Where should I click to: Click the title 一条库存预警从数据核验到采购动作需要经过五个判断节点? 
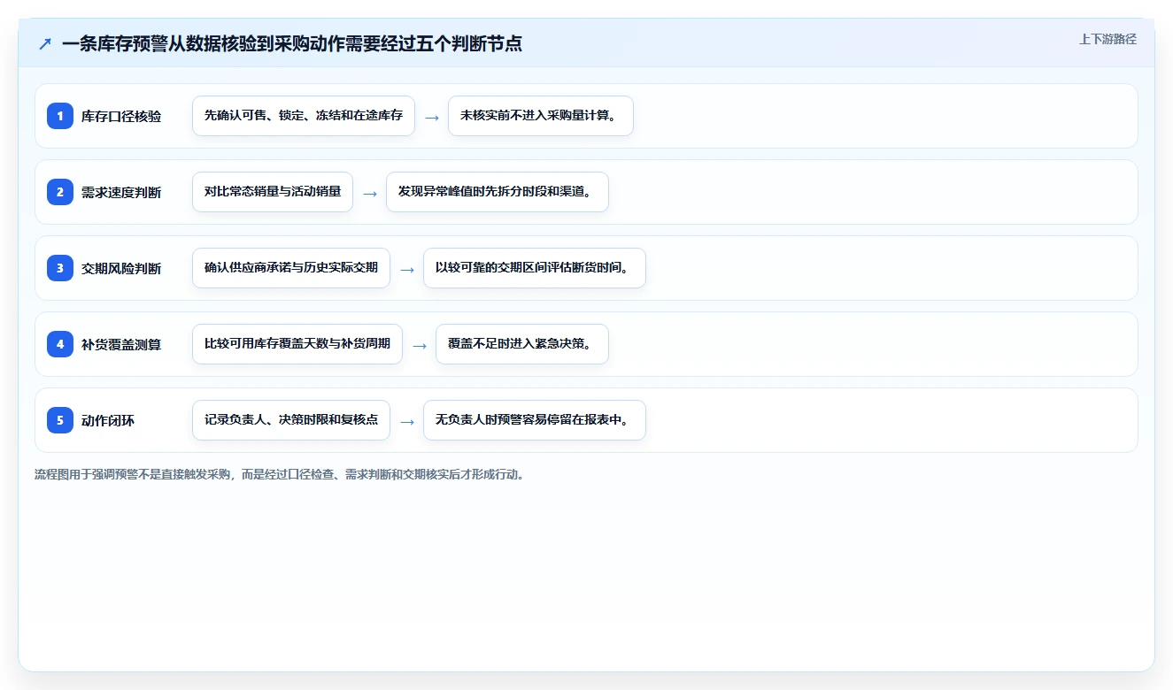[292, 43]
